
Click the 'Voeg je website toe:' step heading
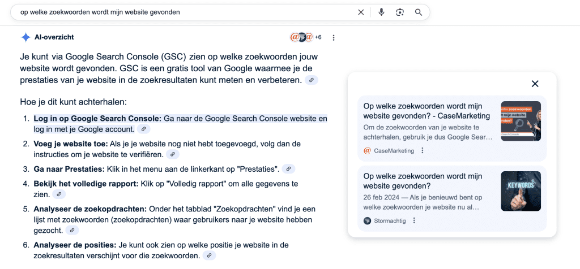[x=71, y=144]
